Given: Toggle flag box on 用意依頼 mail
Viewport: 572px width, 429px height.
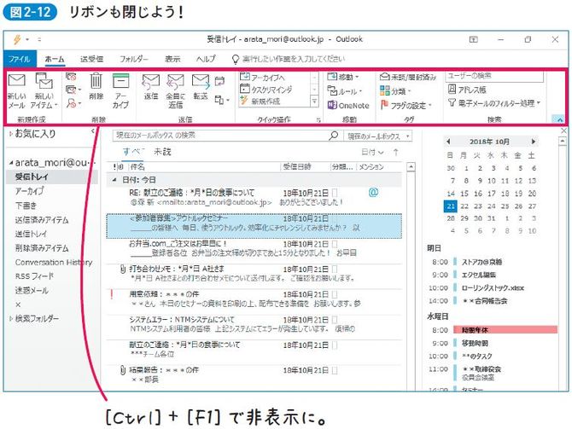Looking at the screenshot, I should pyautogui.click(x=335, y=294).
